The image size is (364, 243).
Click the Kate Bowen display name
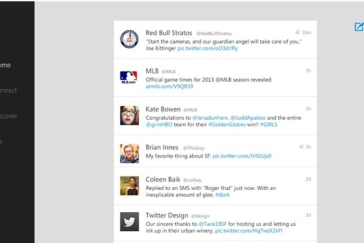click(163, 109)
